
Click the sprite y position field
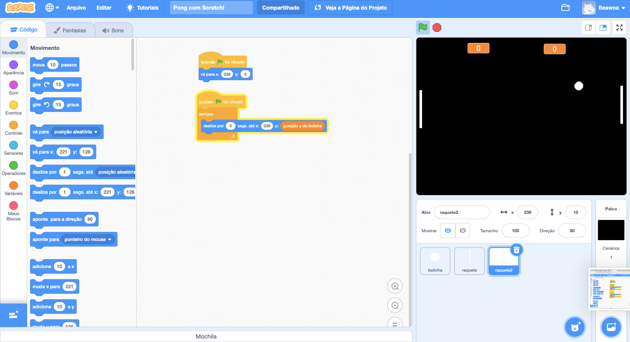tap(576, 212)
